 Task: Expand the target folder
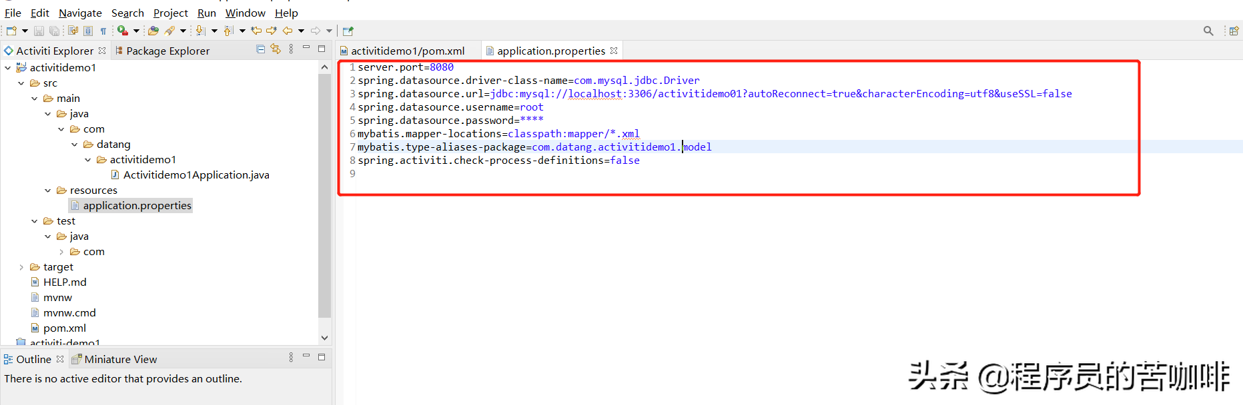point(21,267)
